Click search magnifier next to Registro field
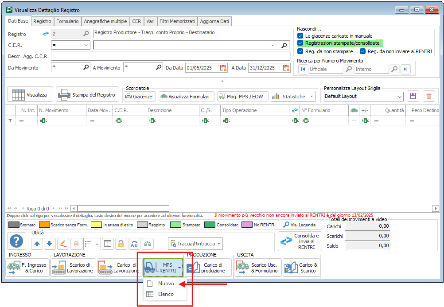 (x=86, y=34)
